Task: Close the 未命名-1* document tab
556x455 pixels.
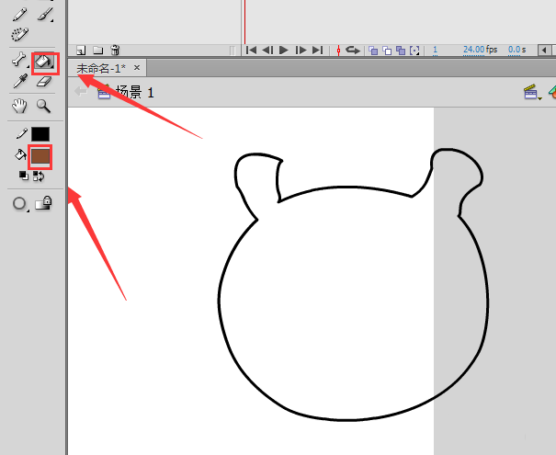Action: click(137, 67)
